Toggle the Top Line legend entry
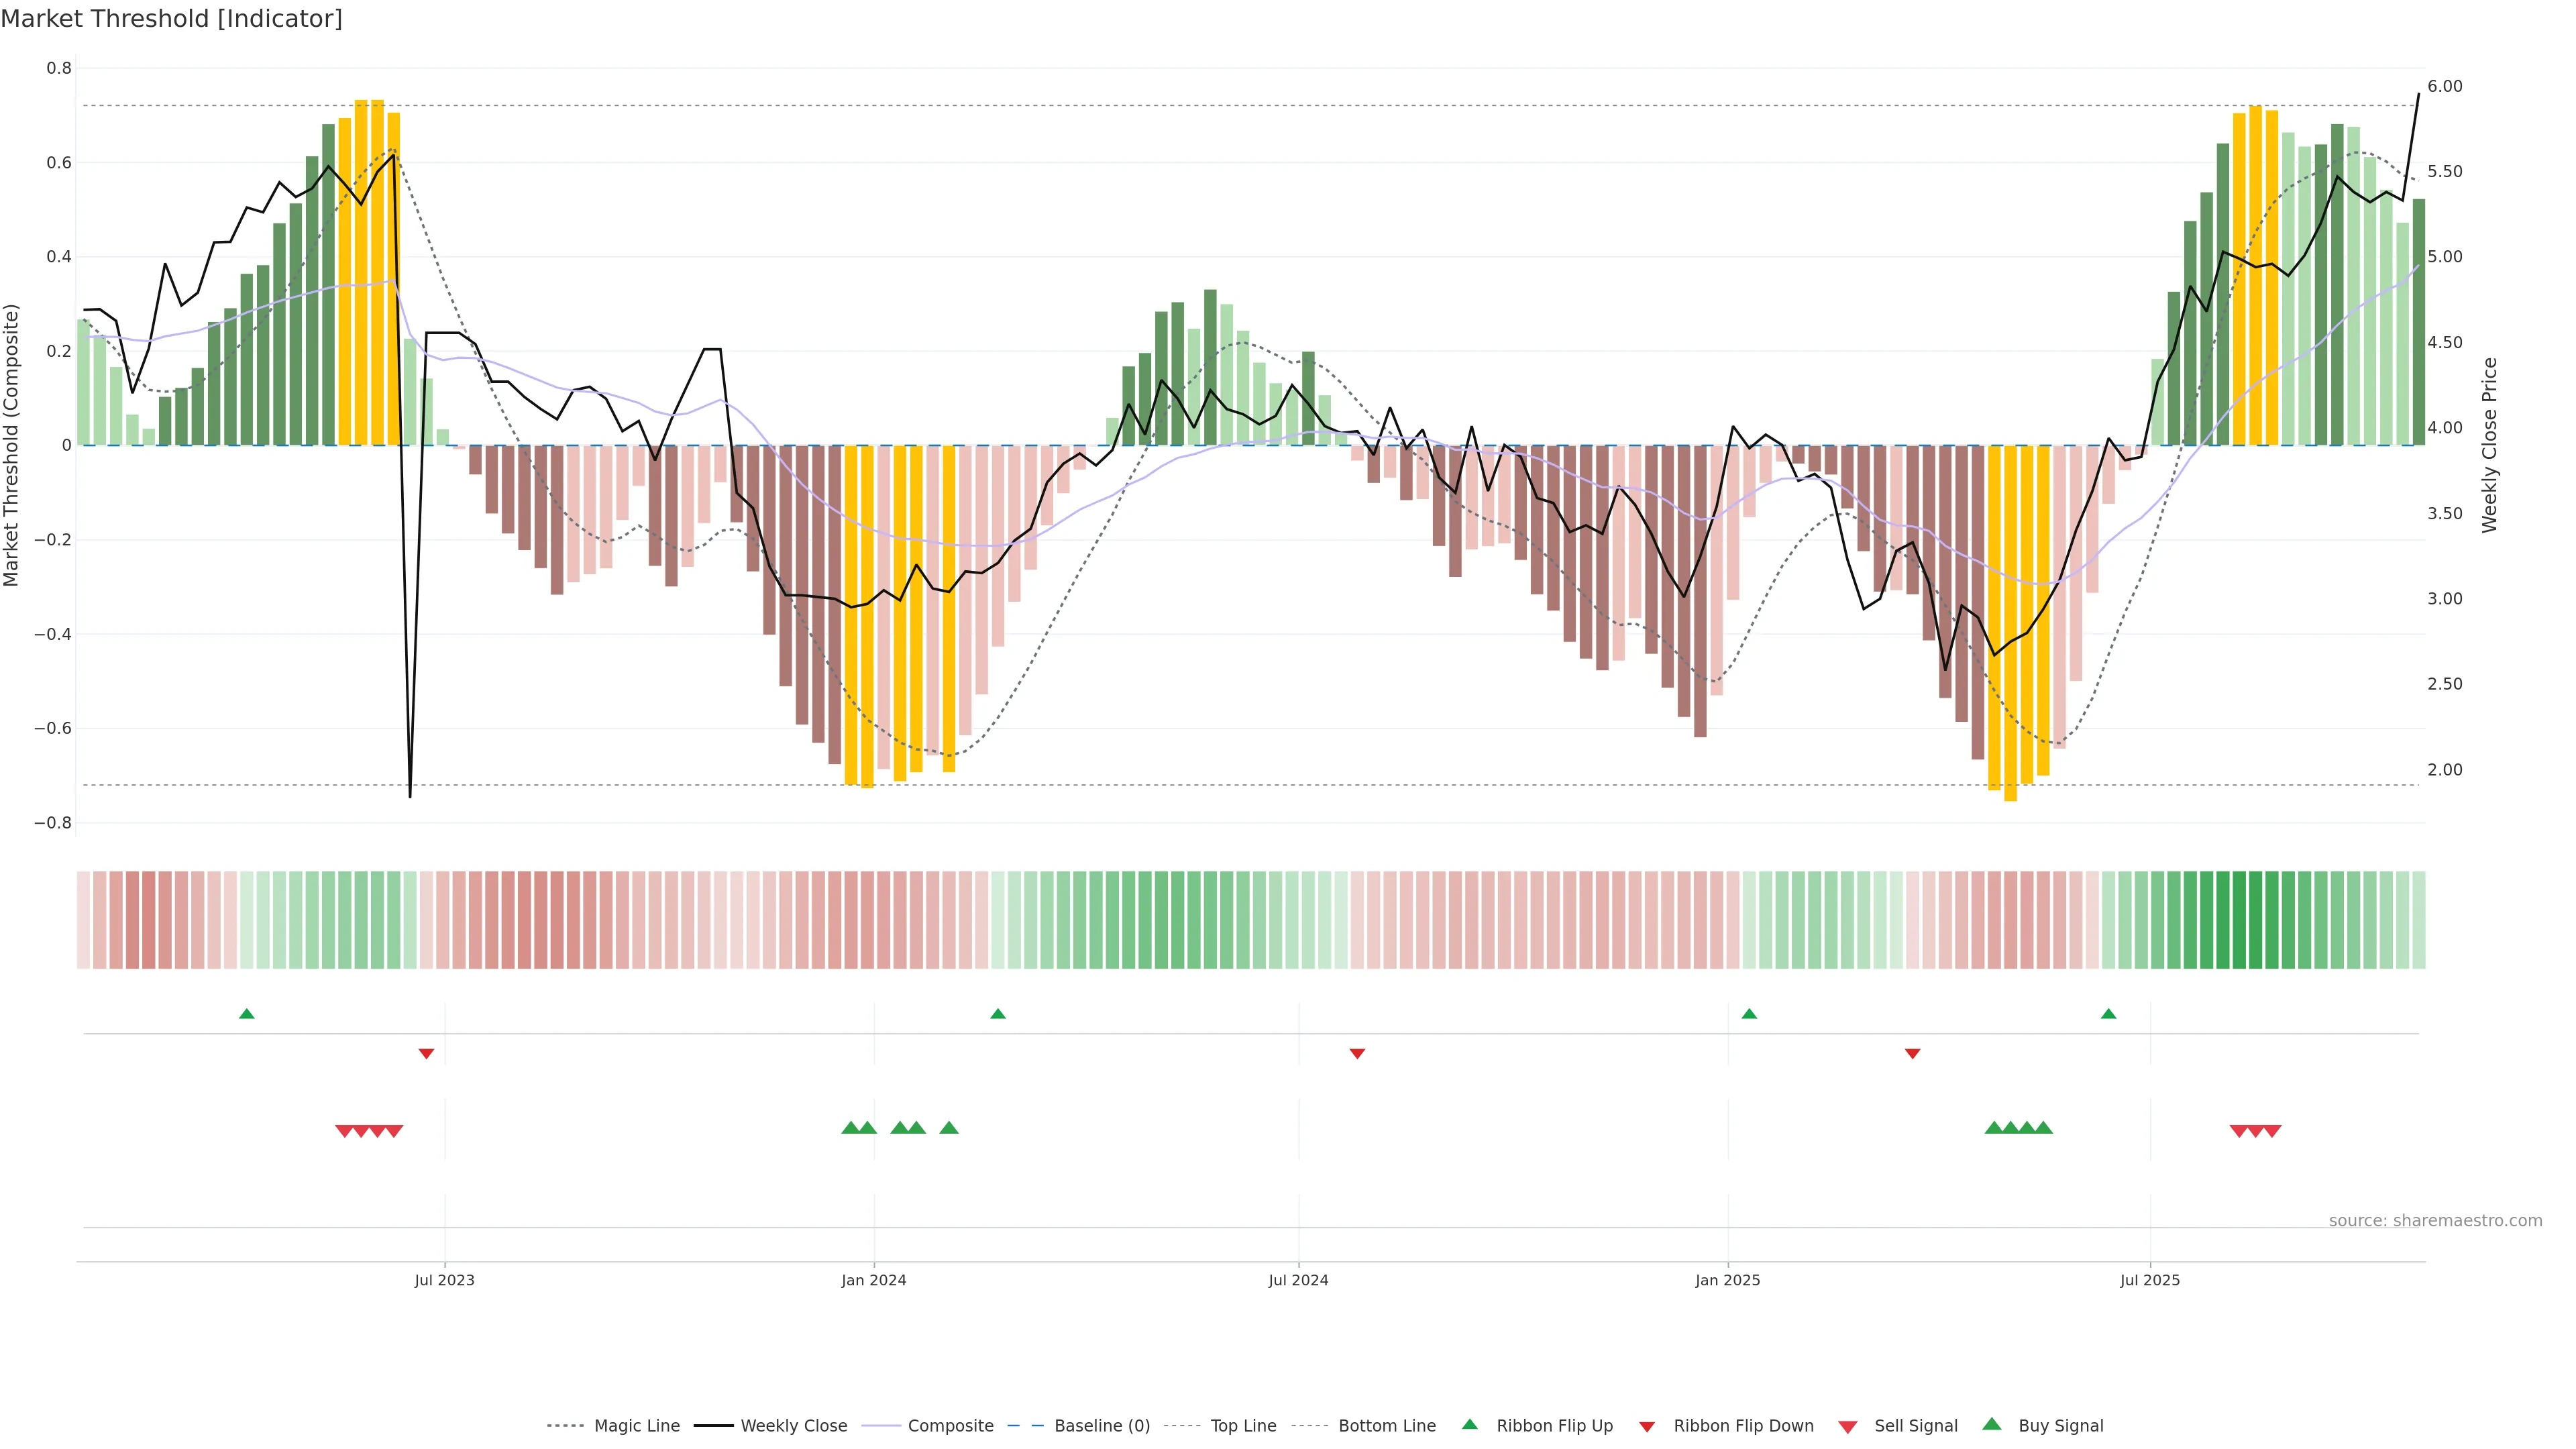Screen dimensions: 2576x1449 point(1243,1426)
